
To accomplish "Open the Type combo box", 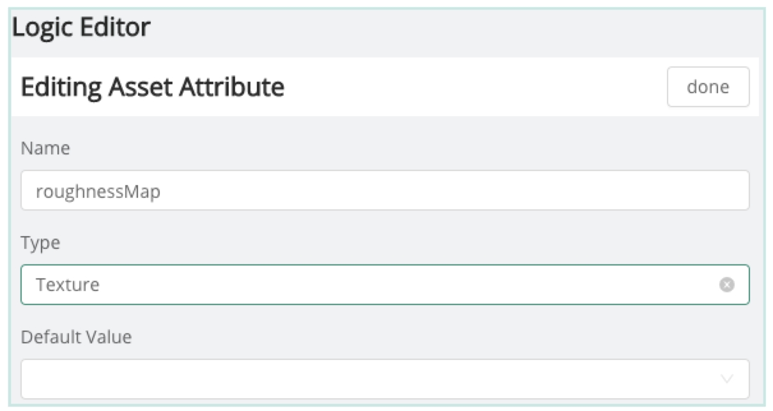I will pos(371,285).
